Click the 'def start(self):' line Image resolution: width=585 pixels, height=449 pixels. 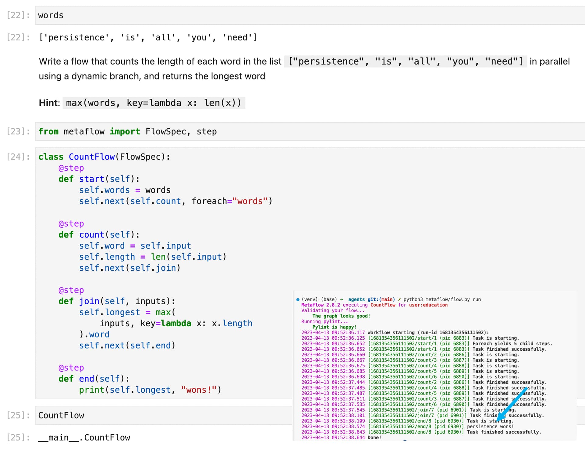coord(99,179)
